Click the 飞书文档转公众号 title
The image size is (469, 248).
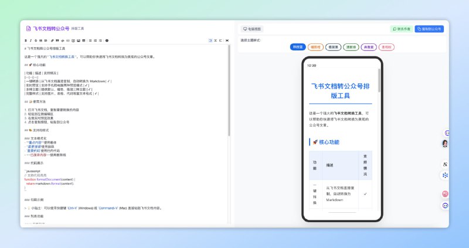point(51,28)
